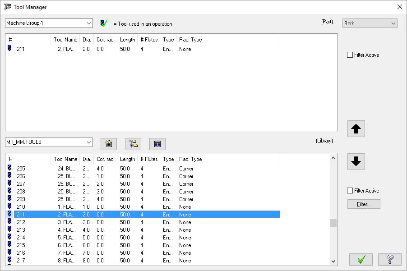Screen dimensions: 407x271
Task: Click tool name '1. FLA...' in library
Action: (x=67, y=207)
